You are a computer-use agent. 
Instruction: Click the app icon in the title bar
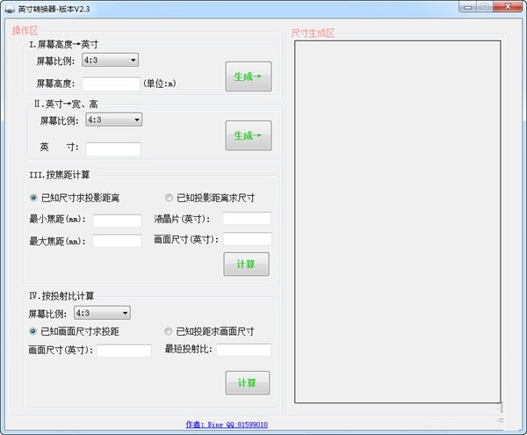pos(10,10)
